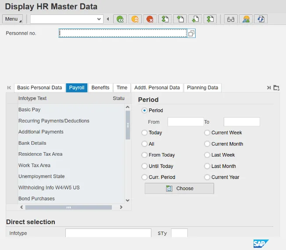Click the green Back icon in toolbar

point(120,19)
